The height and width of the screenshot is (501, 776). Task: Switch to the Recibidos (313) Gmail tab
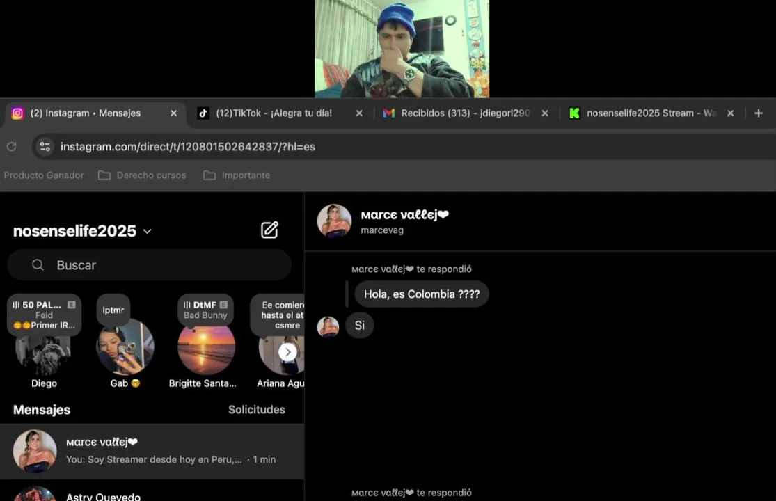(466, 113)
